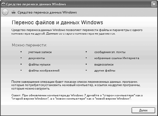This screenshot has width=158, height=116.
Task: Click the Далее button
Action: (x=143, y=110)
